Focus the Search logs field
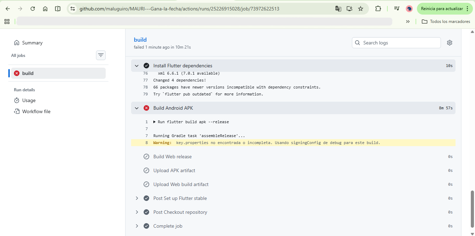 (x=396, y=43)
